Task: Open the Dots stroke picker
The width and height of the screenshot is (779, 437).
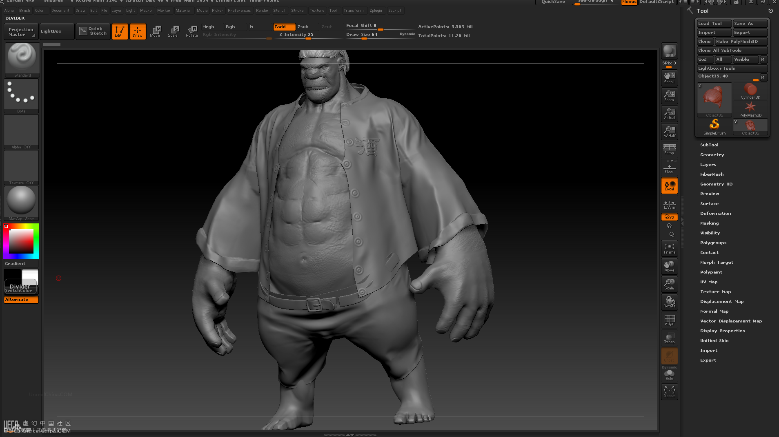Action: tap(21, 96)
